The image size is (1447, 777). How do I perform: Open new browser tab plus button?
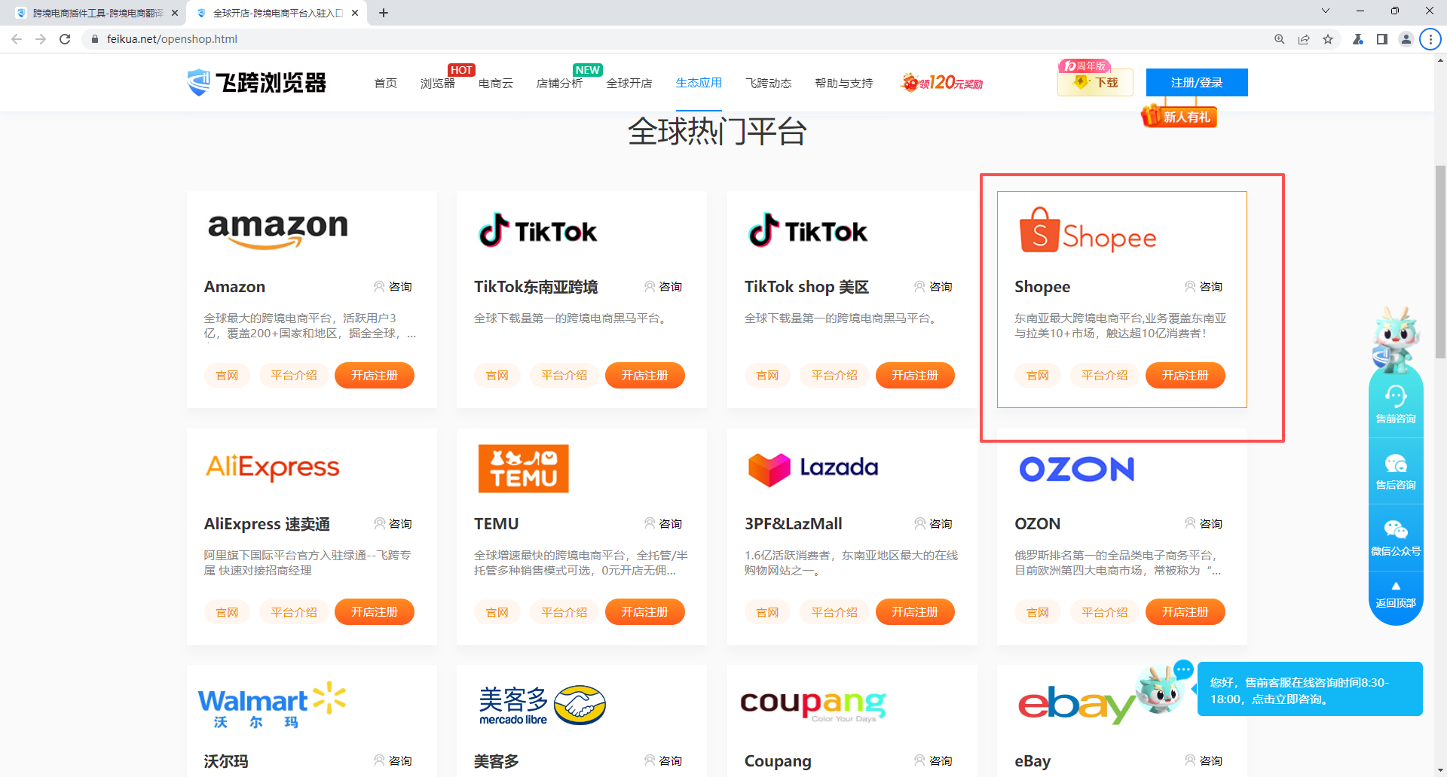pos(383,13)
